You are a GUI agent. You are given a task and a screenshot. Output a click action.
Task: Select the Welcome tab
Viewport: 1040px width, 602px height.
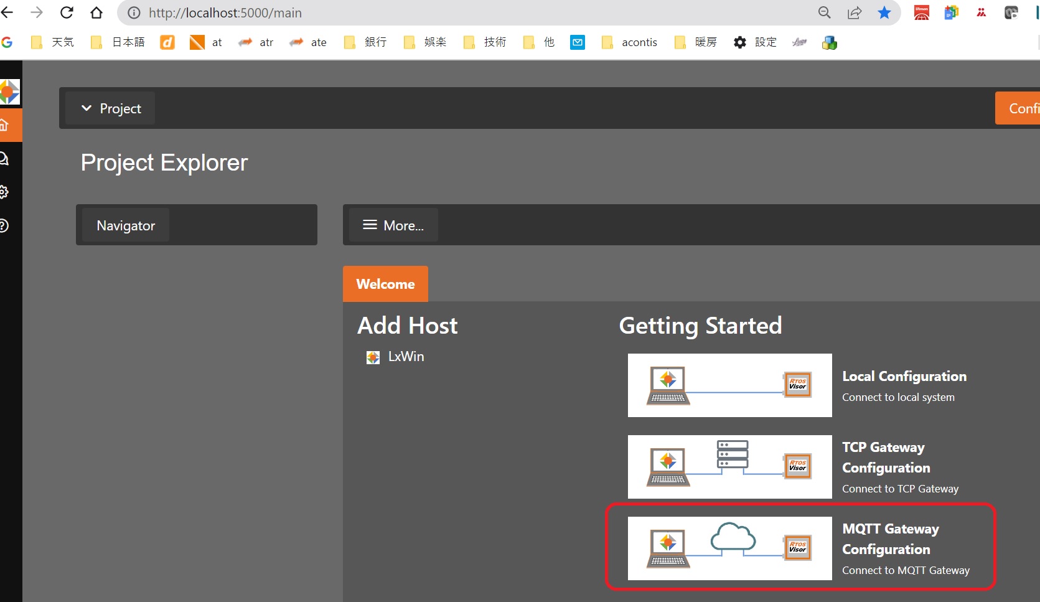[385, 284]
